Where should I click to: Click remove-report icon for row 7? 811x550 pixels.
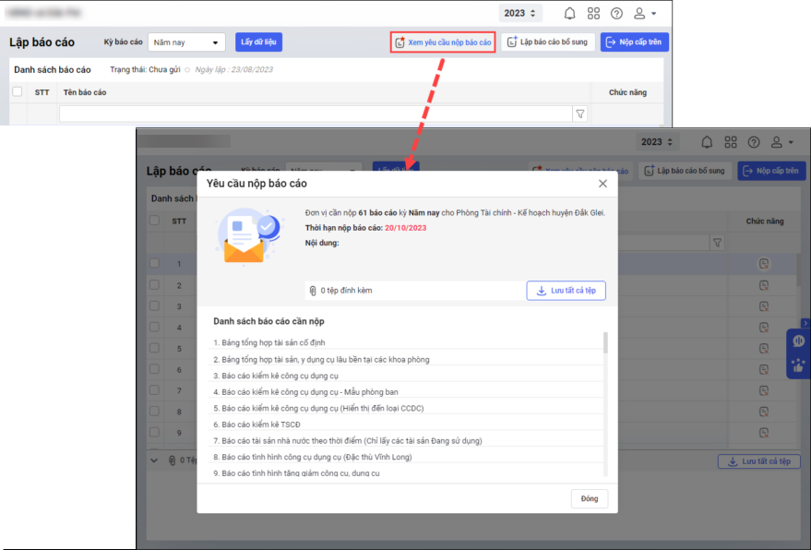coord(764,390)
